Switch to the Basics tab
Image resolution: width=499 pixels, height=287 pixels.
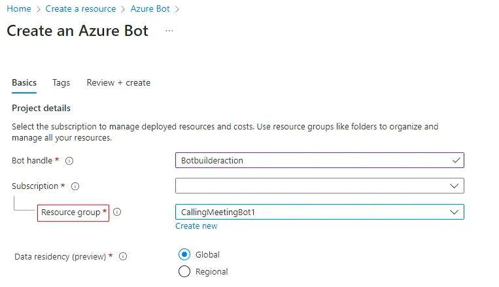point(24,83)
